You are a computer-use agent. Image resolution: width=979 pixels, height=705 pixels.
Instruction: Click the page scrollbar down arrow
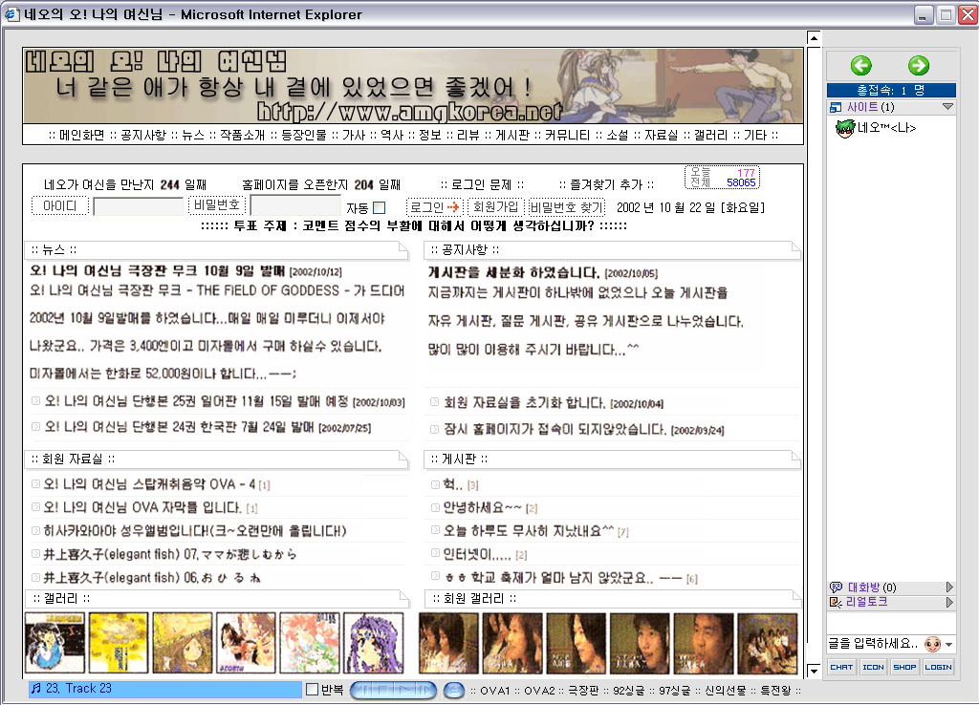point(814,672)
